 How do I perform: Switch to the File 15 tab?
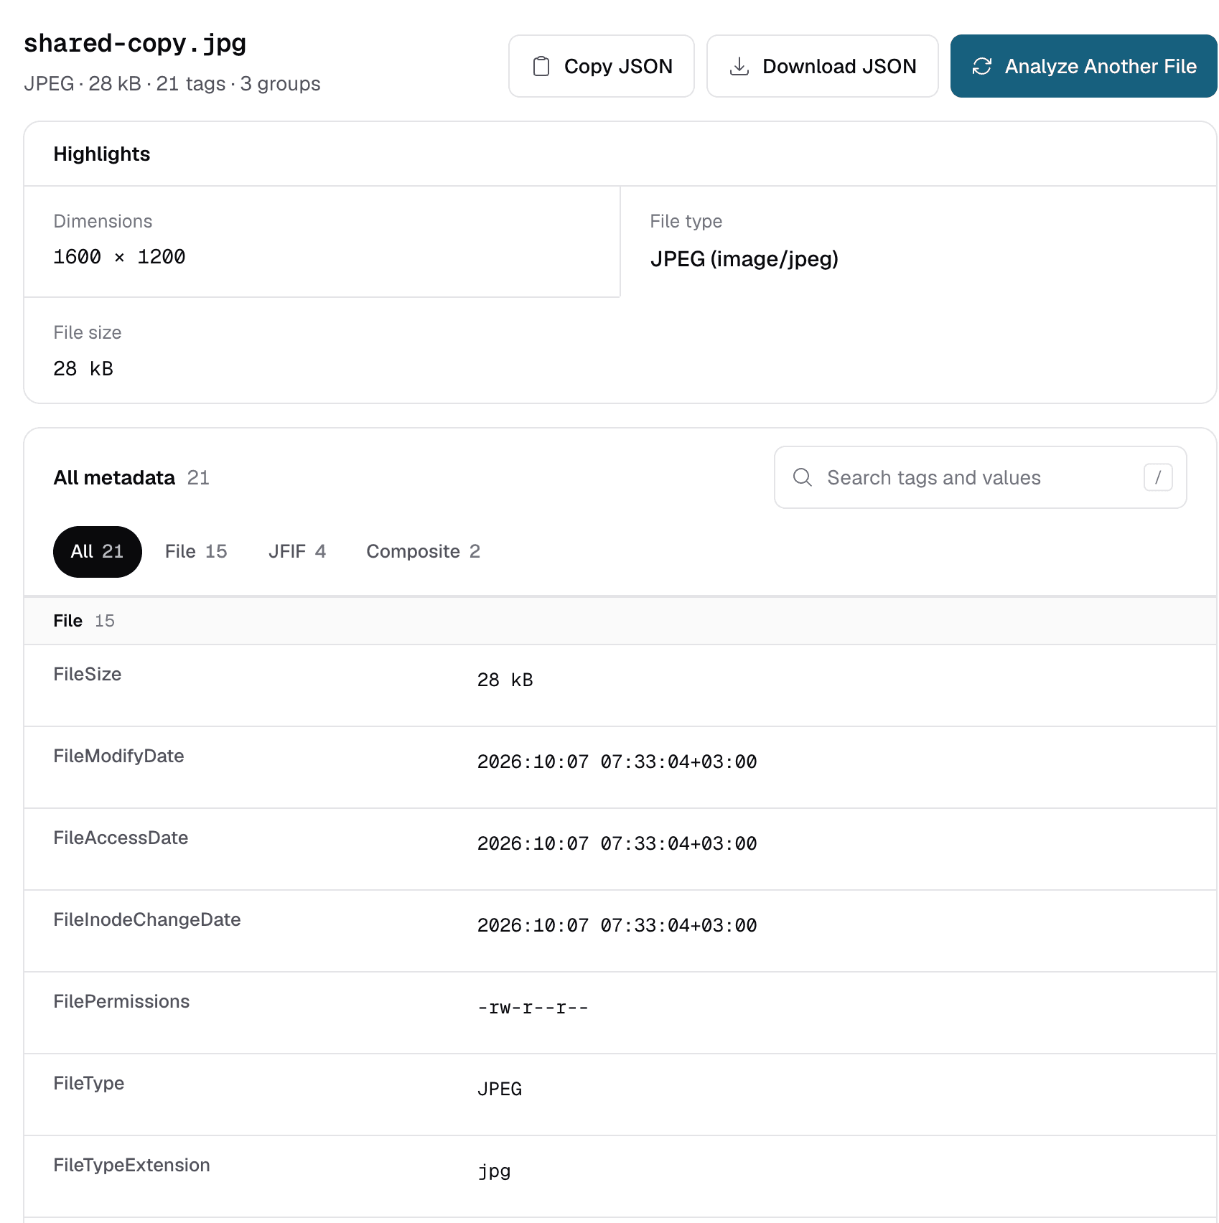click(196, 551)
